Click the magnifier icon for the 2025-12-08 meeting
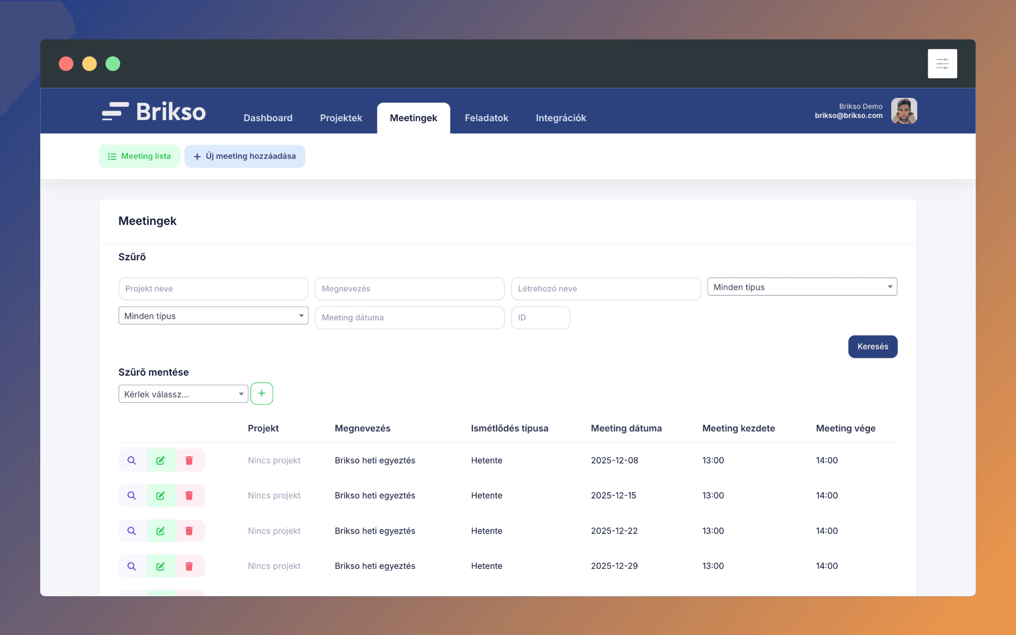Screen dimensions: 1016x635 point(132,460)
